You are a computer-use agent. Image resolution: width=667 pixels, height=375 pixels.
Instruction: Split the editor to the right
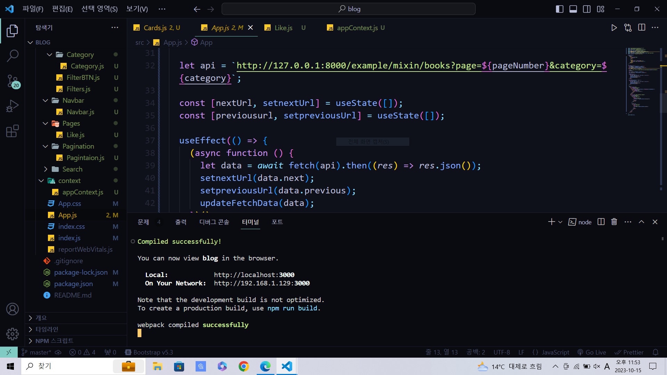point(642,28)
